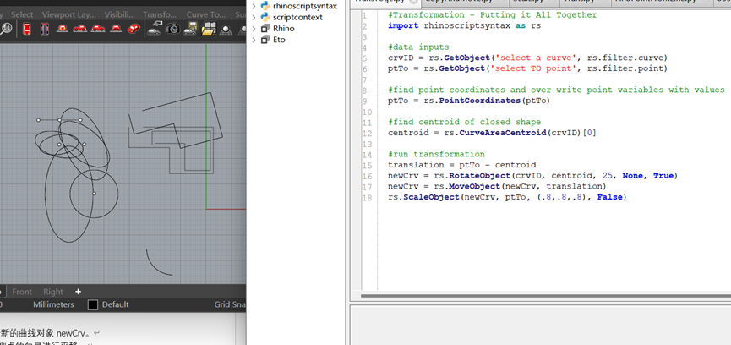The image size is (731, 345).
Task: Click the Python icon beside scriptcontext
Action: 265,17
